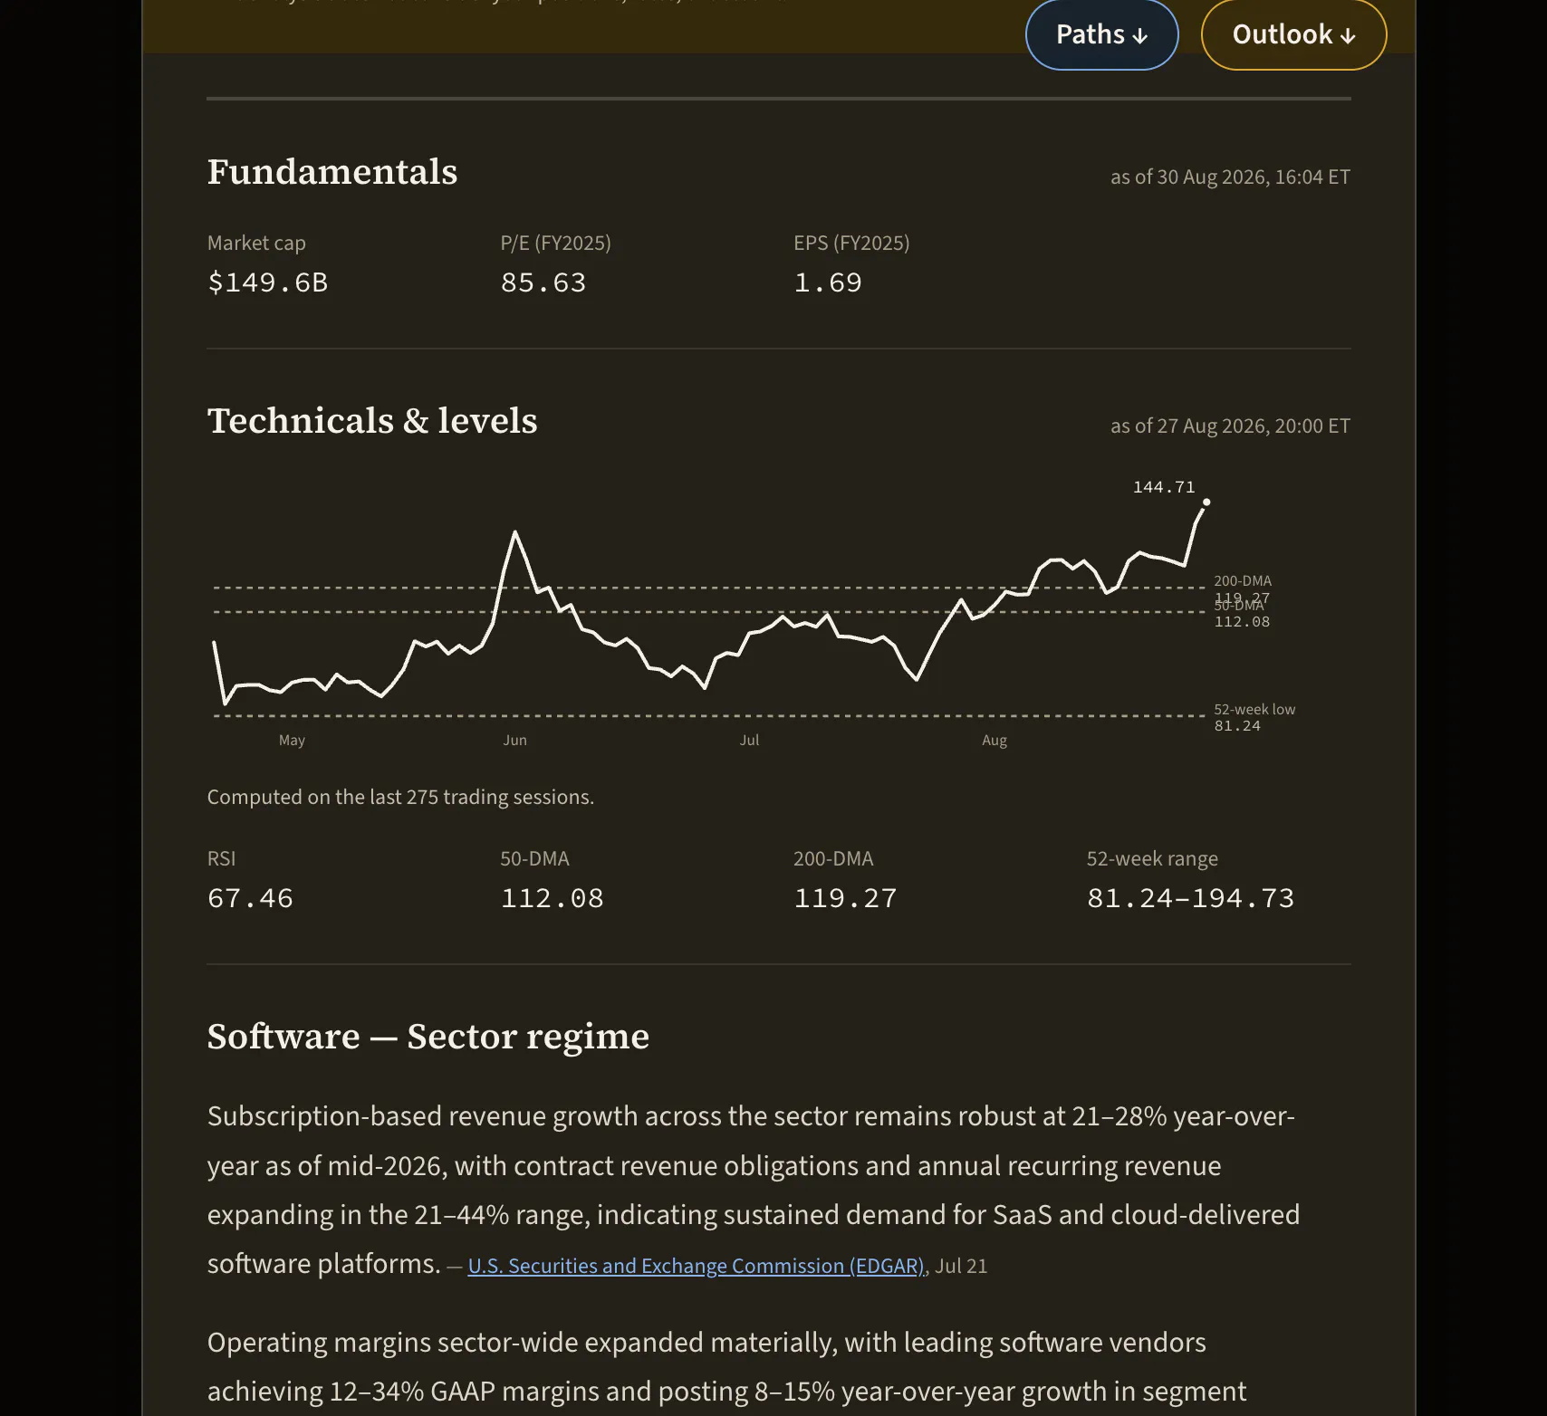Click the Aug label on the chart axis
This screenshot has width=1547, height=1416.
(x=994, y=740)
